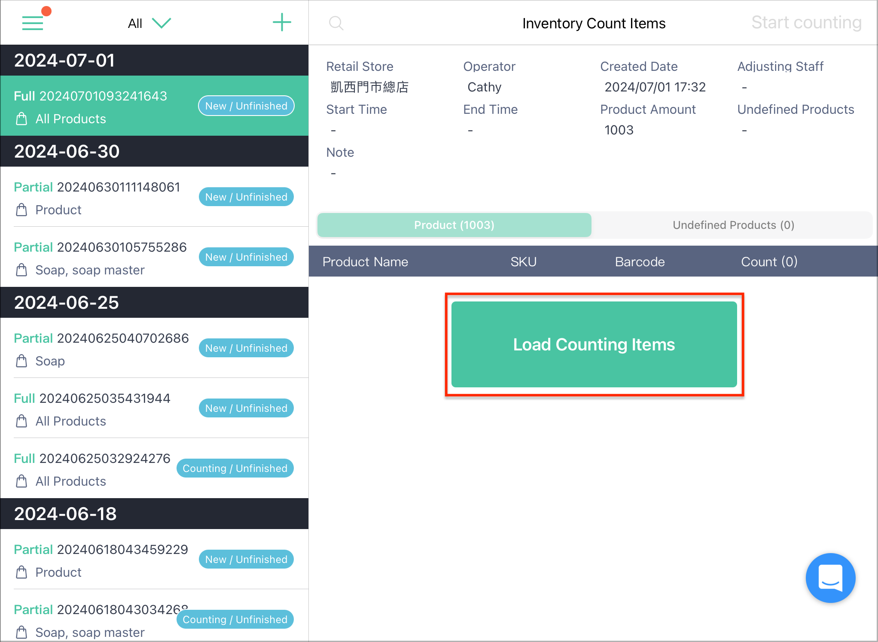Image resolution: width=878 pixels, height=642 pixels.
Task: Open Partial count 20240625040702686 for Soap
Action: point(154,348)
